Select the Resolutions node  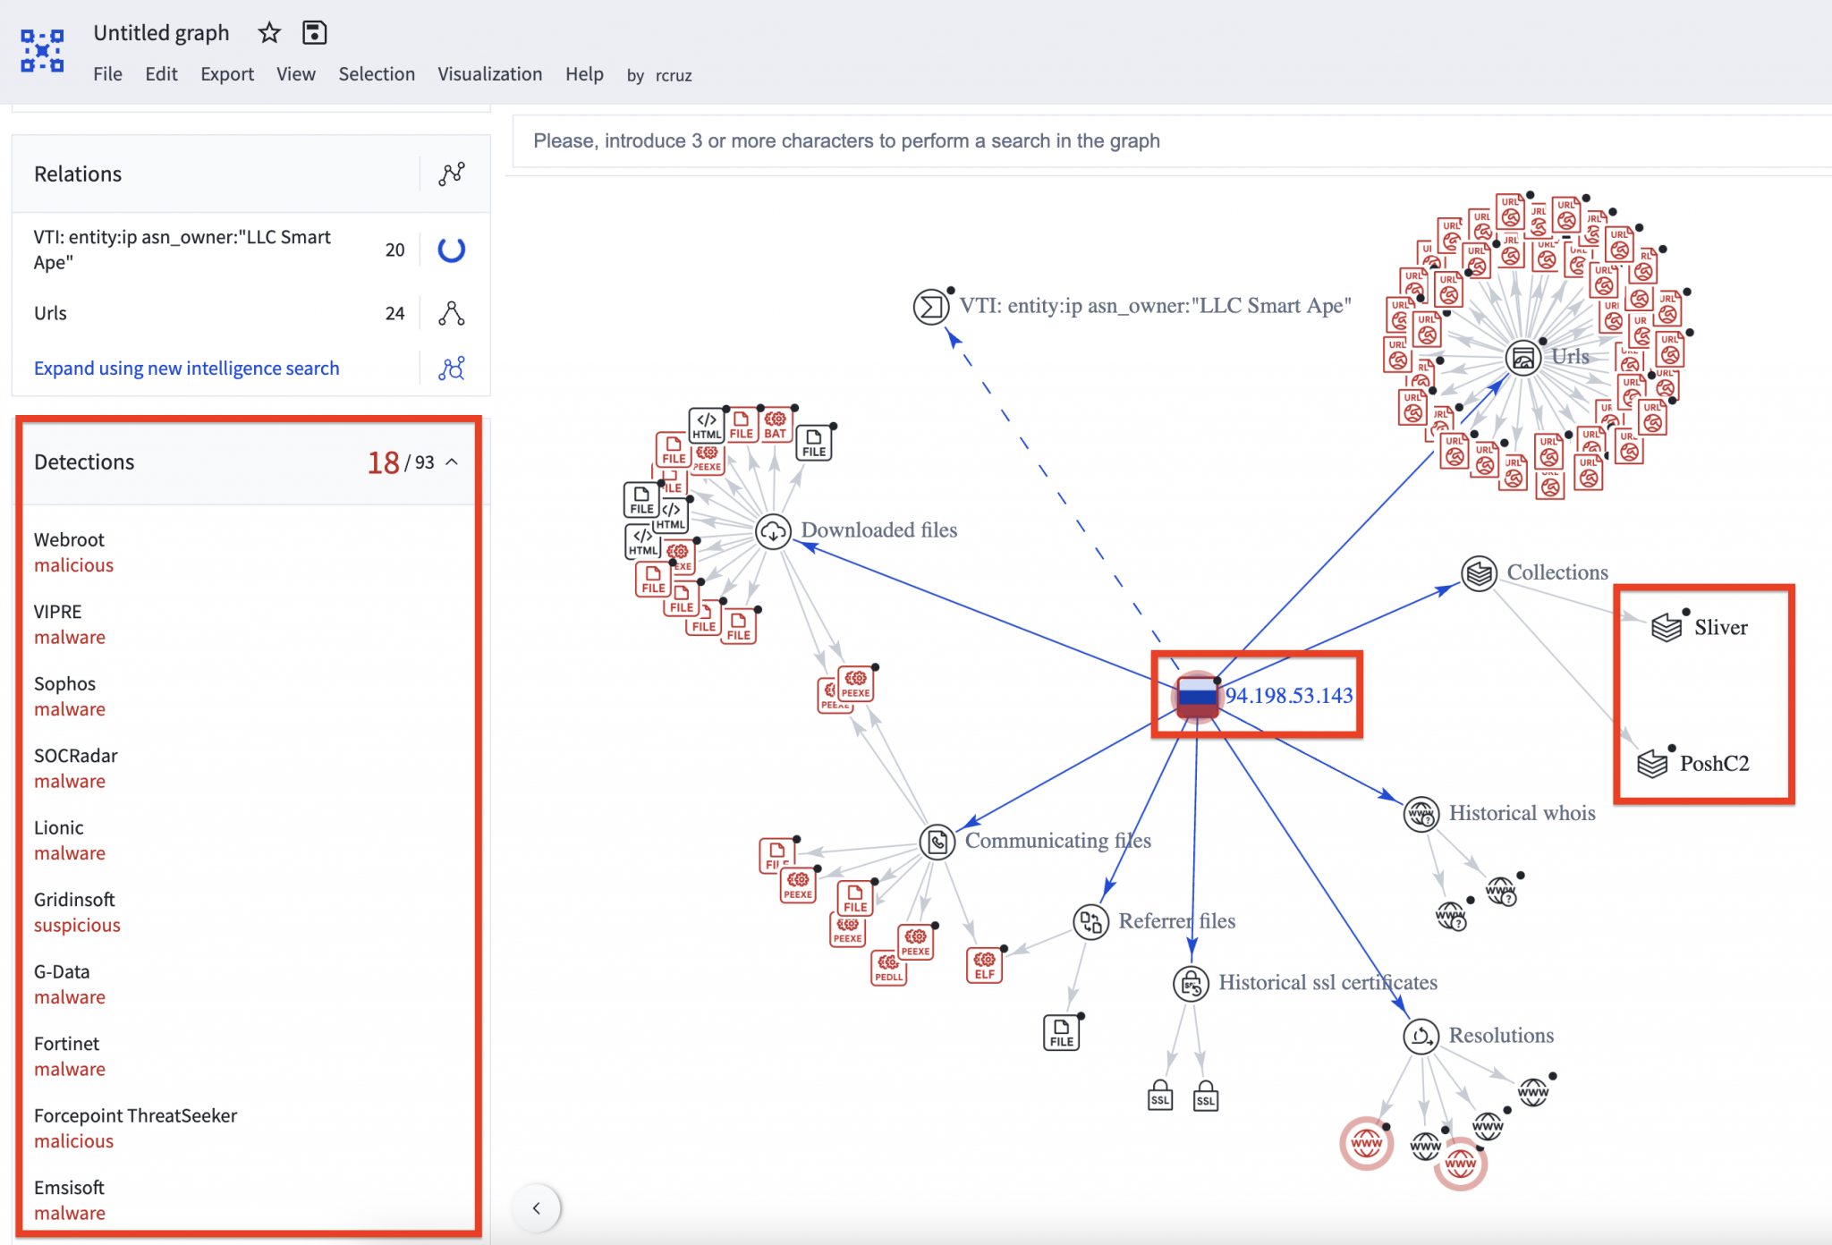coord(1422,1038)
